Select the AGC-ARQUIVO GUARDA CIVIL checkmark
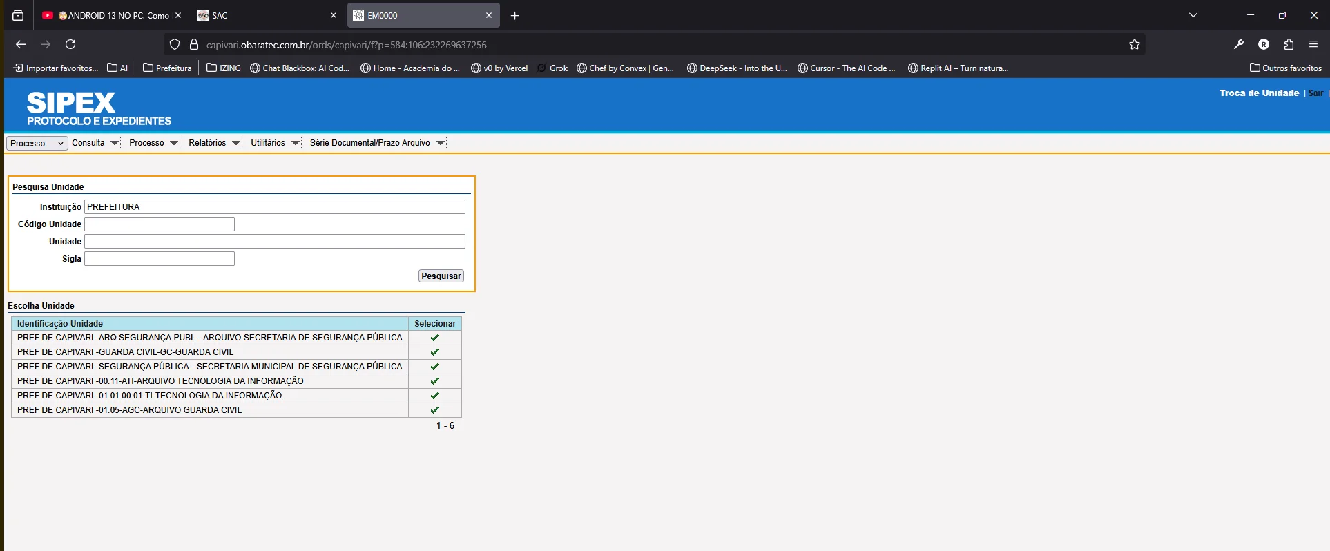The image size is (1330, 551). click(434, 410)
